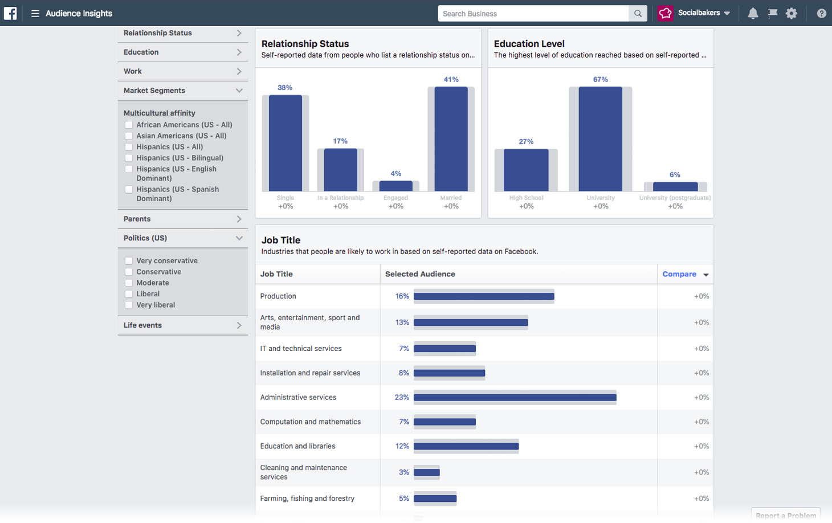
Task: Check the Very conservative option
Action: [129, 261]
